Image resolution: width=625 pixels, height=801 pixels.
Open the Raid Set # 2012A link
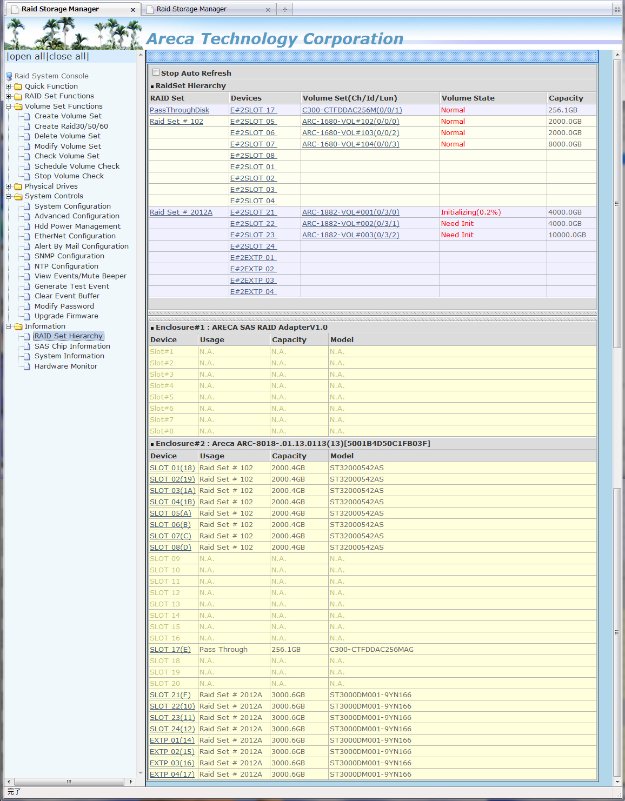pyautogui.click(x=181, y=212)
